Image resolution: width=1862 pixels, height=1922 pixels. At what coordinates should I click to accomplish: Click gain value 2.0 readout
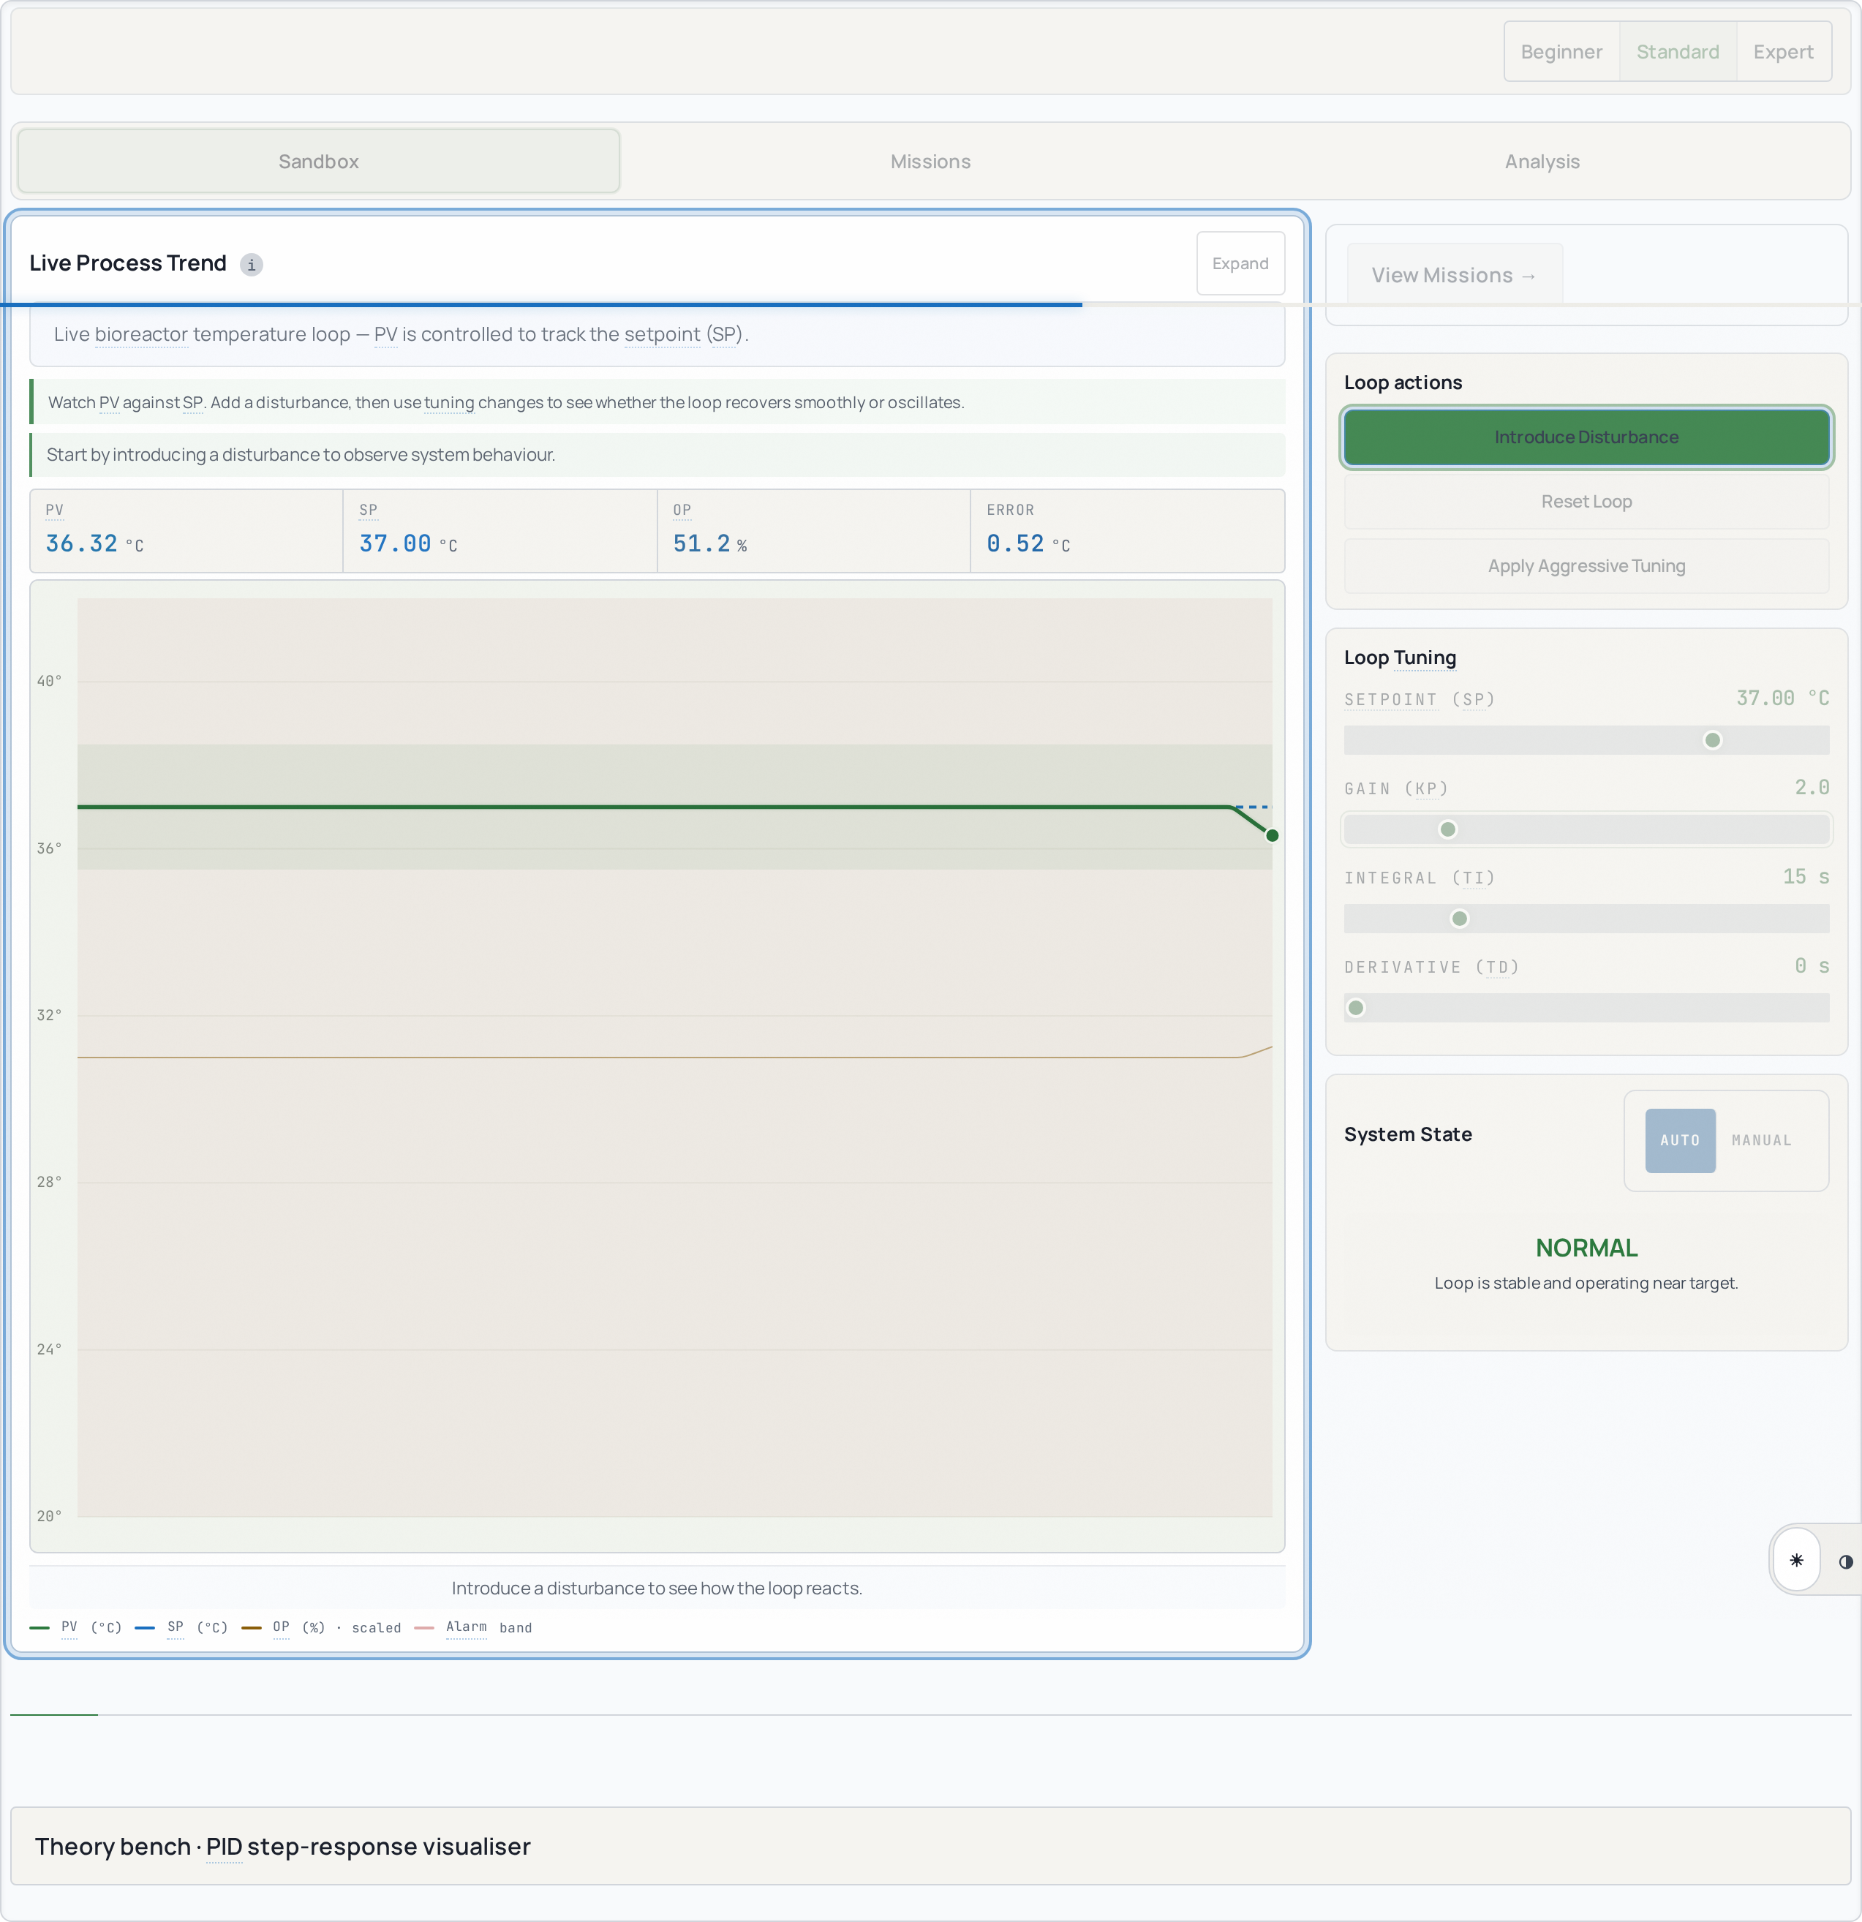pos(1812,788)
